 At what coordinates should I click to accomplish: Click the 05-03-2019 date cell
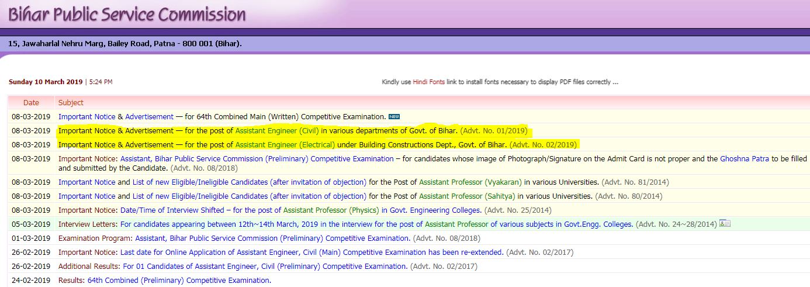pyautogui.click(x=32, y=224)
